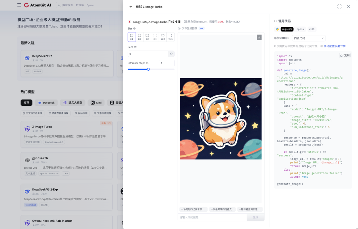
Task: Go back with the arrow beside 体验 Z-Image-Turbo
Action: [131, 7]
